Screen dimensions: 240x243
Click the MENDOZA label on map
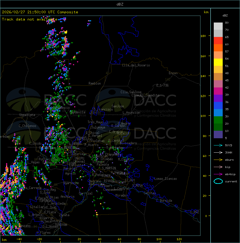70,147
